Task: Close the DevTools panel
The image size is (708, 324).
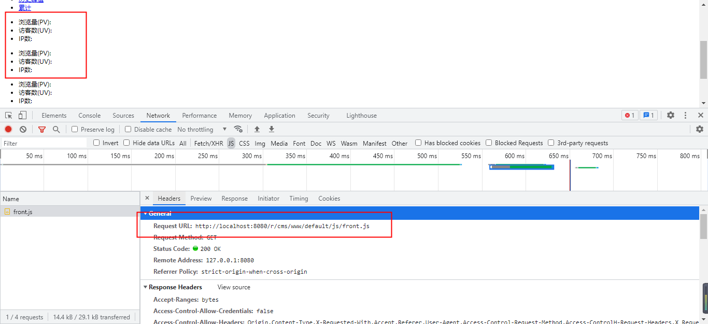Action: click(701, 116)
